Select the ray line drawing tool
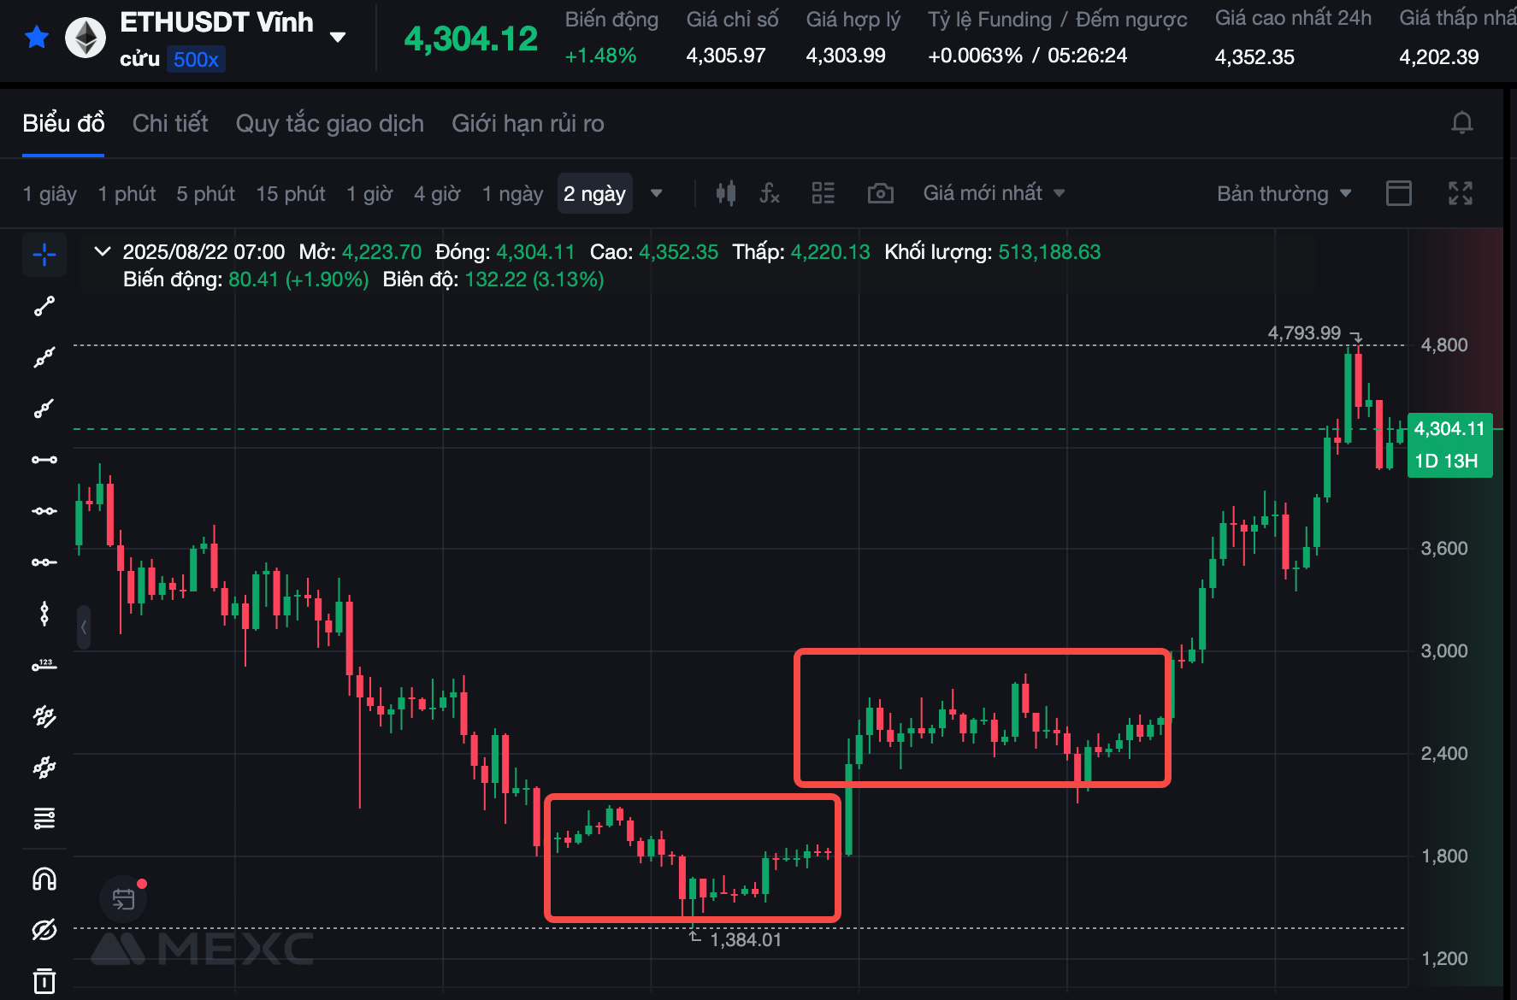 click(x=44, y=409)
